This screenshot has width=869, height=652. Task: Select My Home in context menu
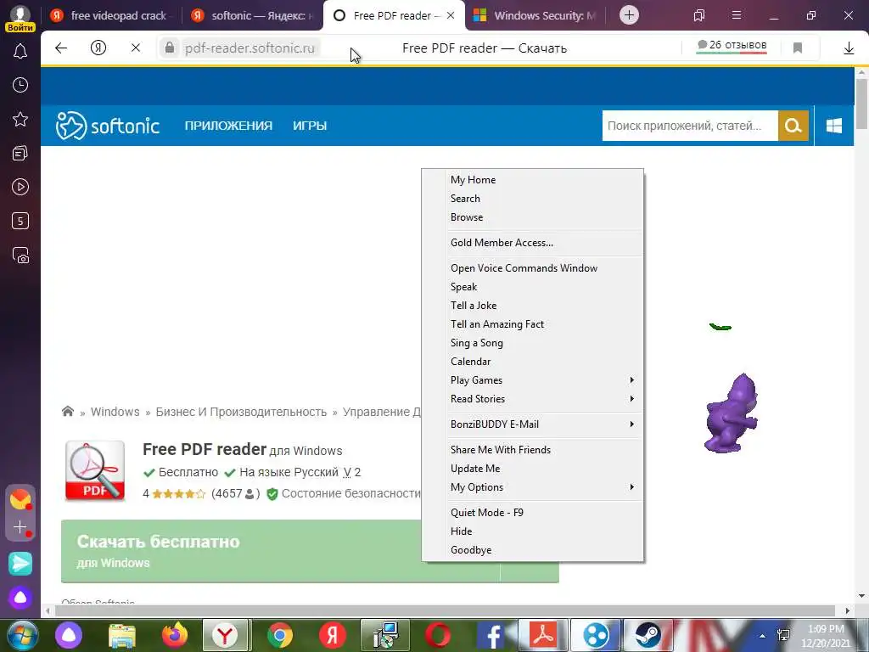click(x=544, y=180)
